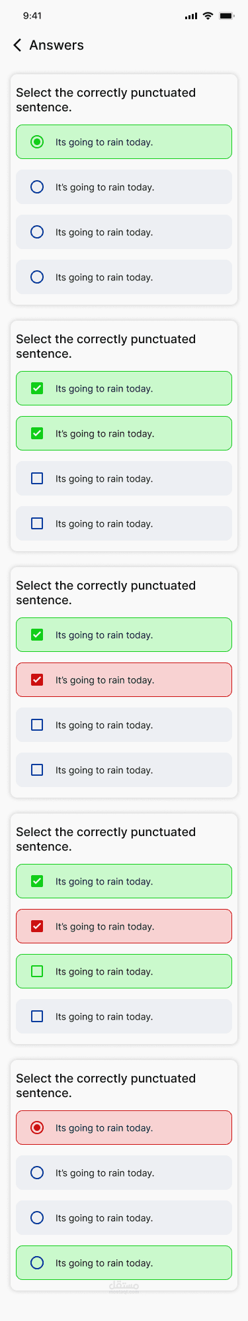
Task: Toggle the red checkbox in fourth question
Action: tap(37, 926)
